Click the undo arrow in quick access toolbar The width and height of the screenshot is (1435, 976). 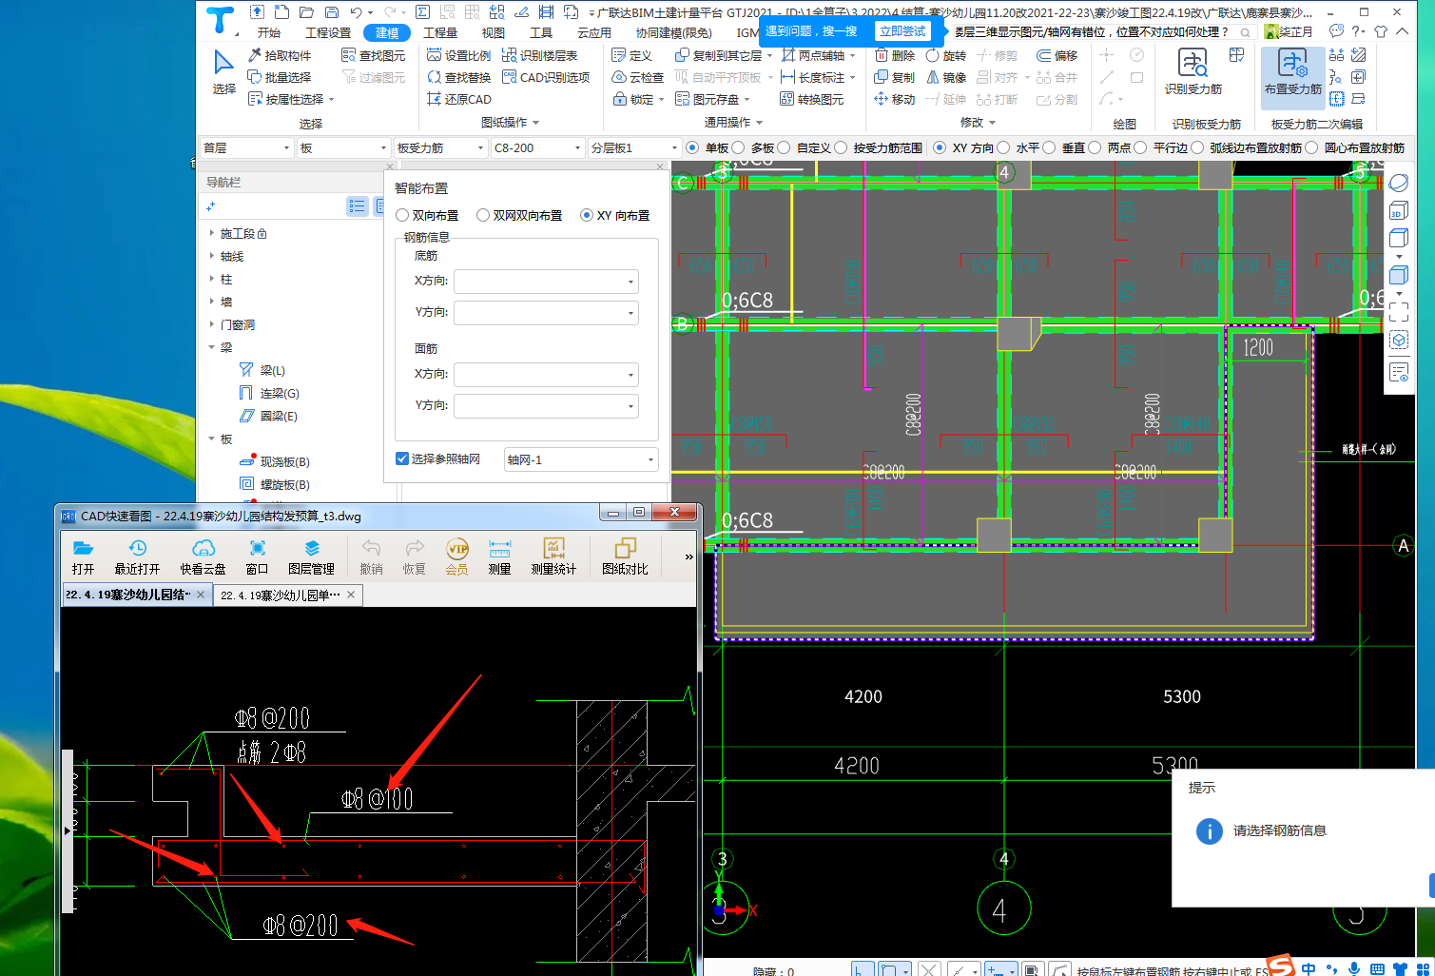357,12
